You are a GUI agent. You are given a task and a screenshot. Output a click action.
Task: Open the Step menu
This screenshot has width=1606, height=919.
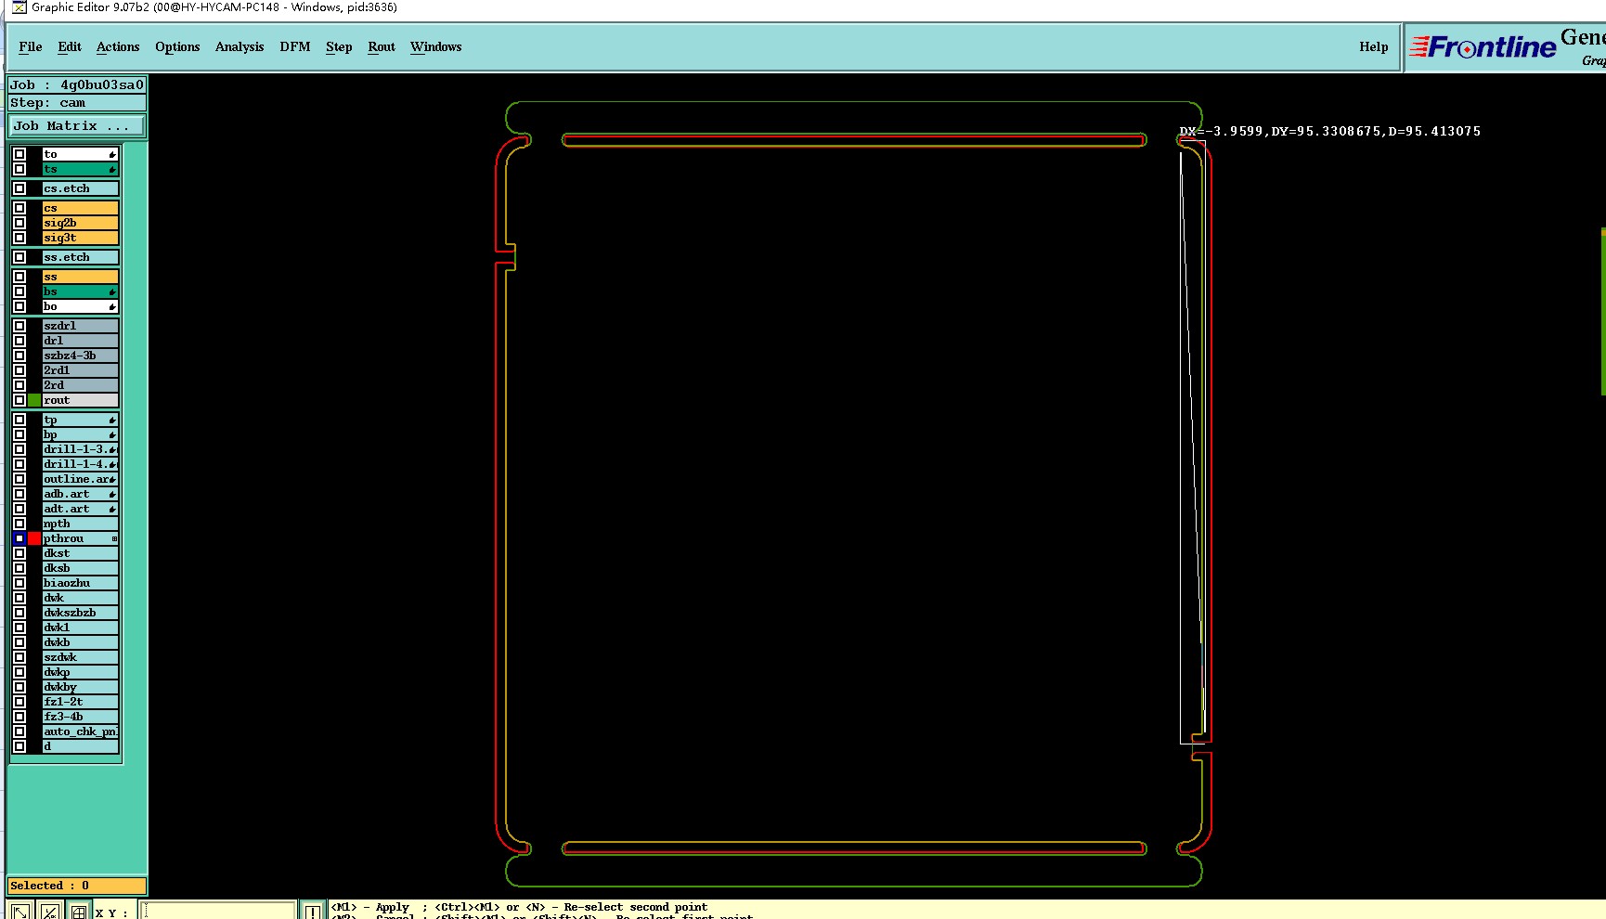339,46
